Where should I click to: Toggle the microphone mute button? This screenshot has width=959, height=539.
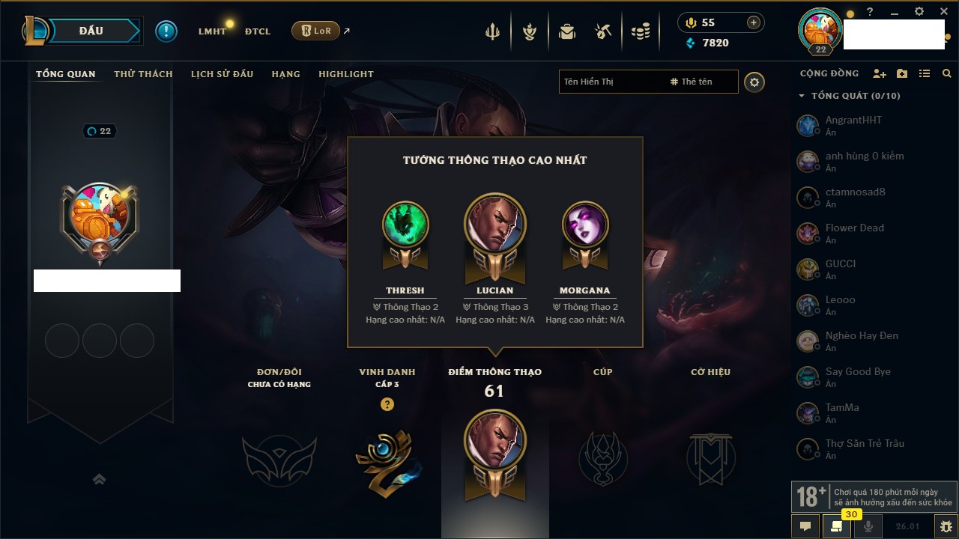[x=868, y=526]
